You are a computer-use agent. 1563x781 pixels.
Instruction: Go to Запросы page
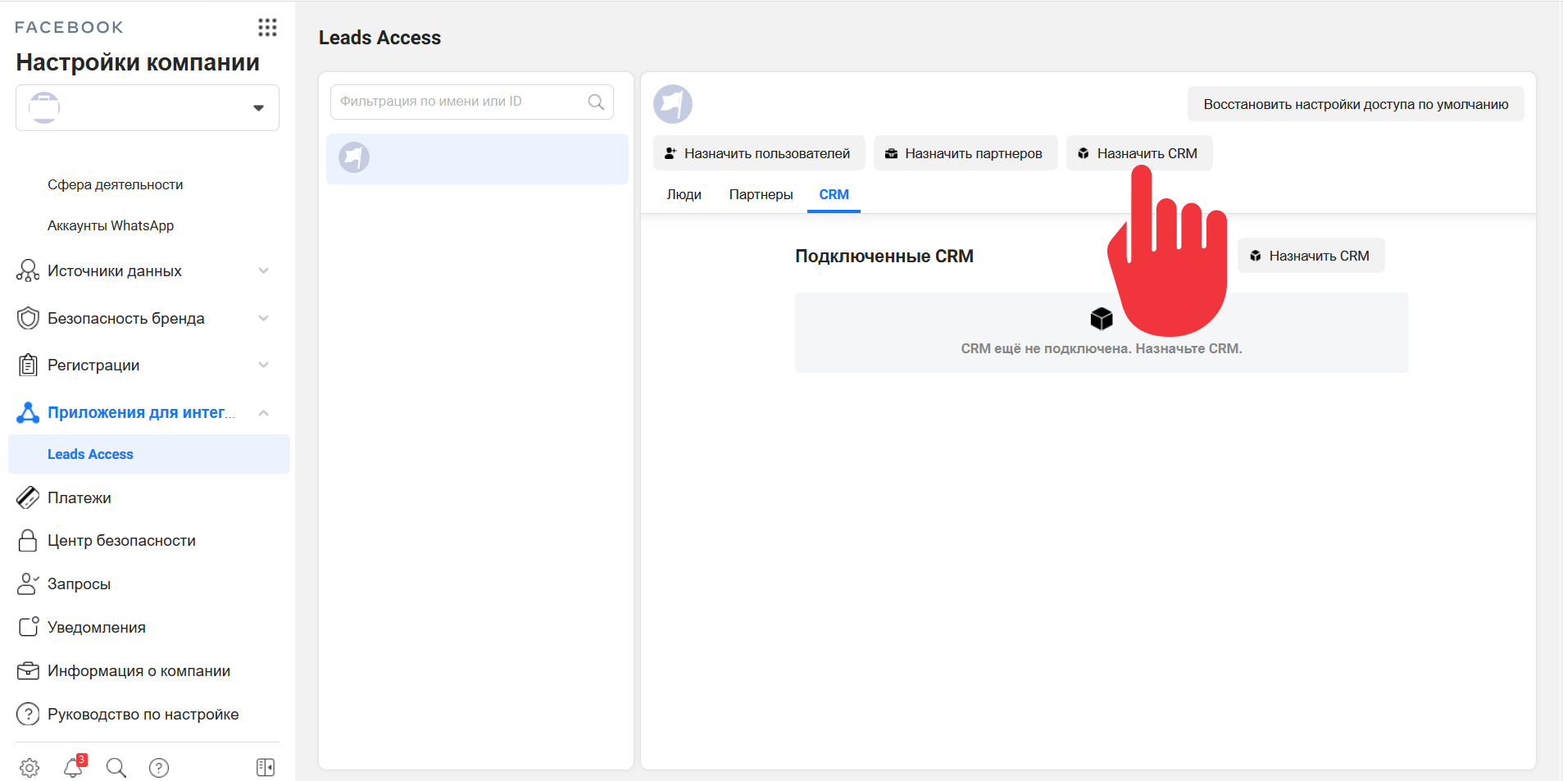pyautogui.click(x=79, y=583)
